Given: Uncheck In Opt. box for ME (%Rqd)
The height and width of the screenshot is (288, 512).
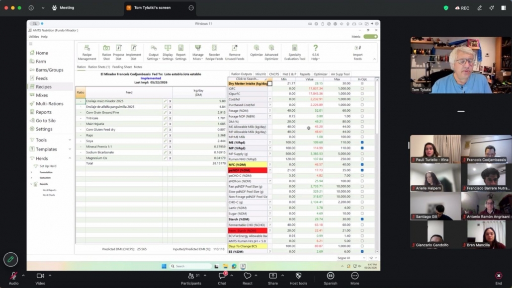Looking at the screenshot, I should 362,143.
